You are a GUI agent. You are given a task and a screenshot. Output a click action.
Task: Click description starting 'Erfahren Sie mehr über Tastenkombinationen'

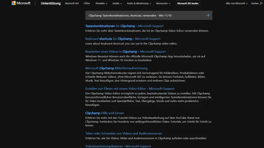pos(147,31)
